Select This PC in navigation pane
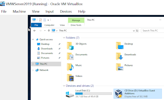Screen dimensions: 164x100 click(x=43, y=64)
